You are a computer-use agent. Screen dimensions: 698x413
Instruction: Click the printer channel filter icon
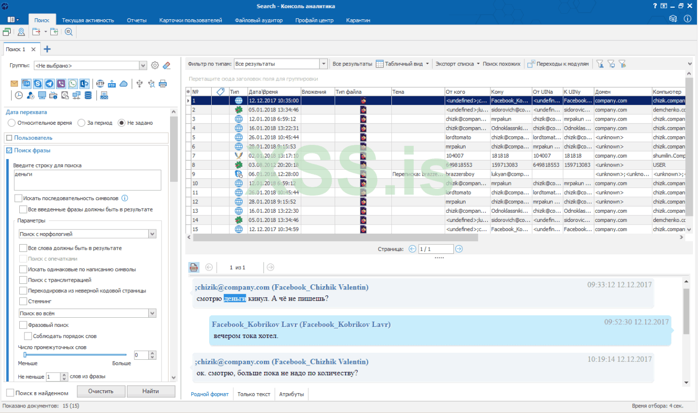[x=163, y=84]
